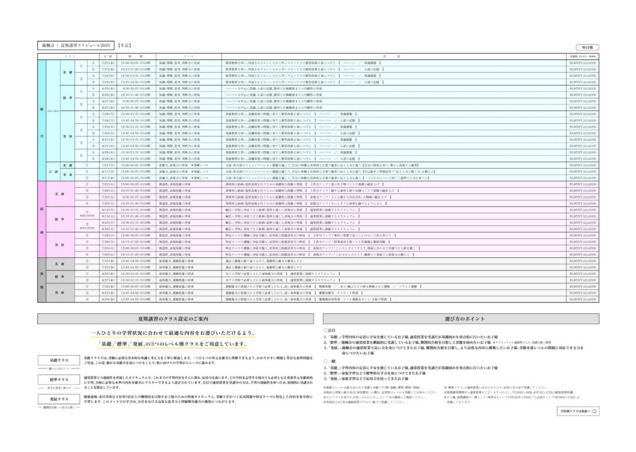
Task: Click the 夏期講習のクラス設定のご案内 heading bar
Action: tap(175, 319)
